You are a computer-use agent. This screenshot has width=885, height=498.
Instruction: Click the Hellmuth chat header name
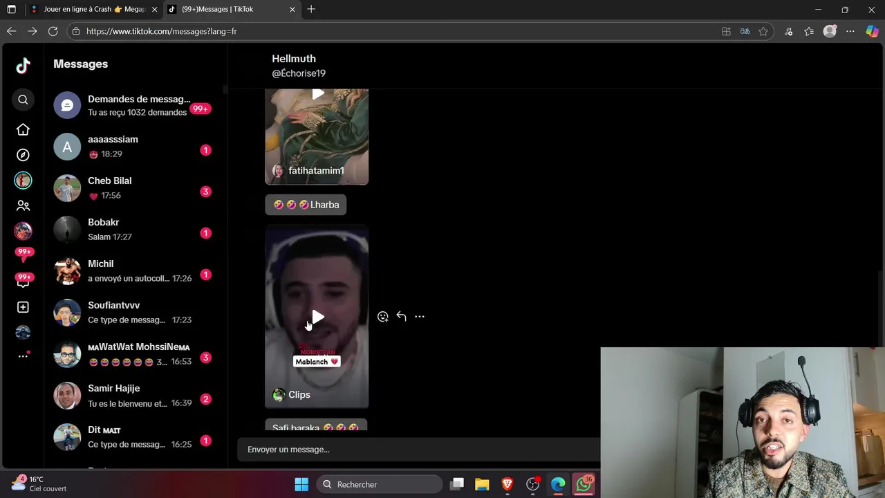294,59
